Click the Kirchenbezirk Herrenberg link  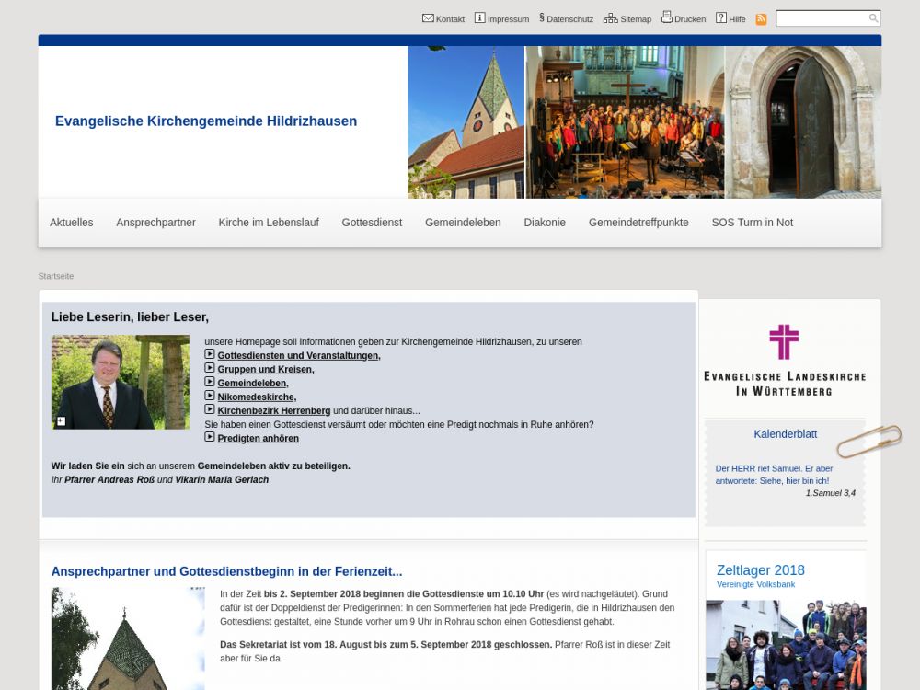[x=273, y=411]
